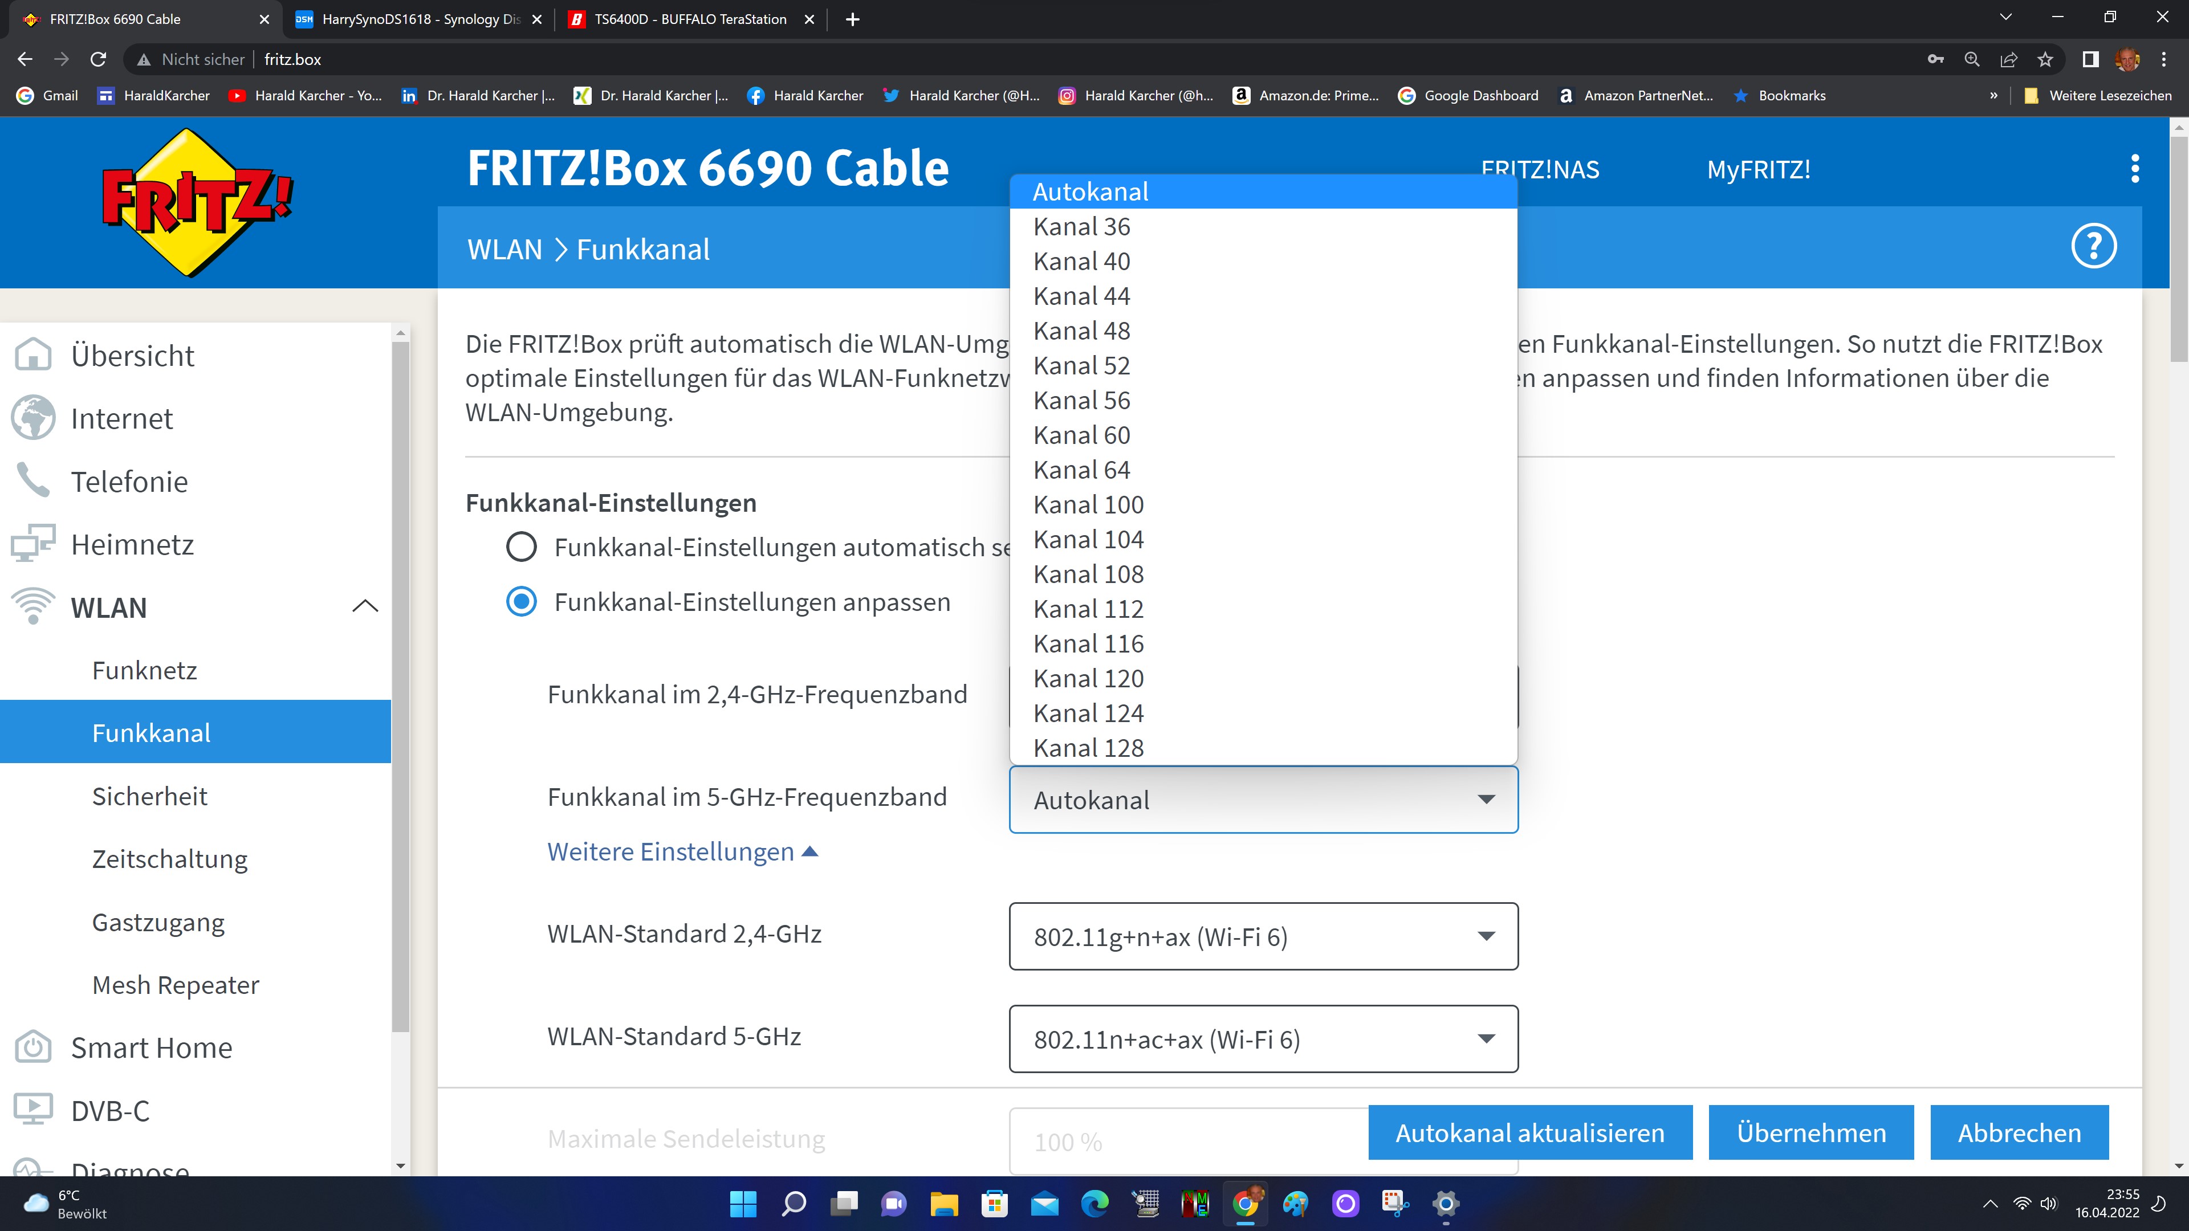Click Autokanal aktualisieren button
The width and height of the screenshot is (2189, 1231).
1529,1132
